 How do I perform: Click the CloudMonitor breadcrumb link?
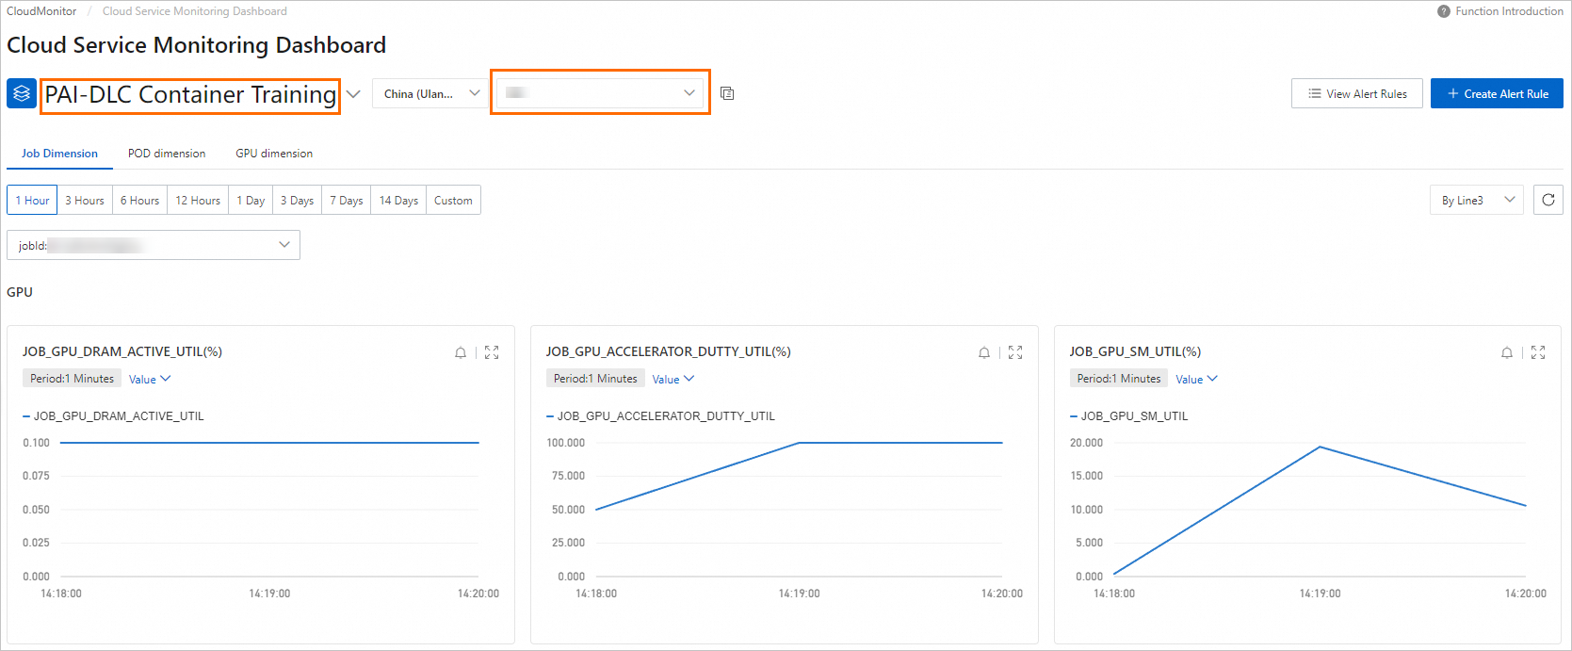(x=41, y=11)
